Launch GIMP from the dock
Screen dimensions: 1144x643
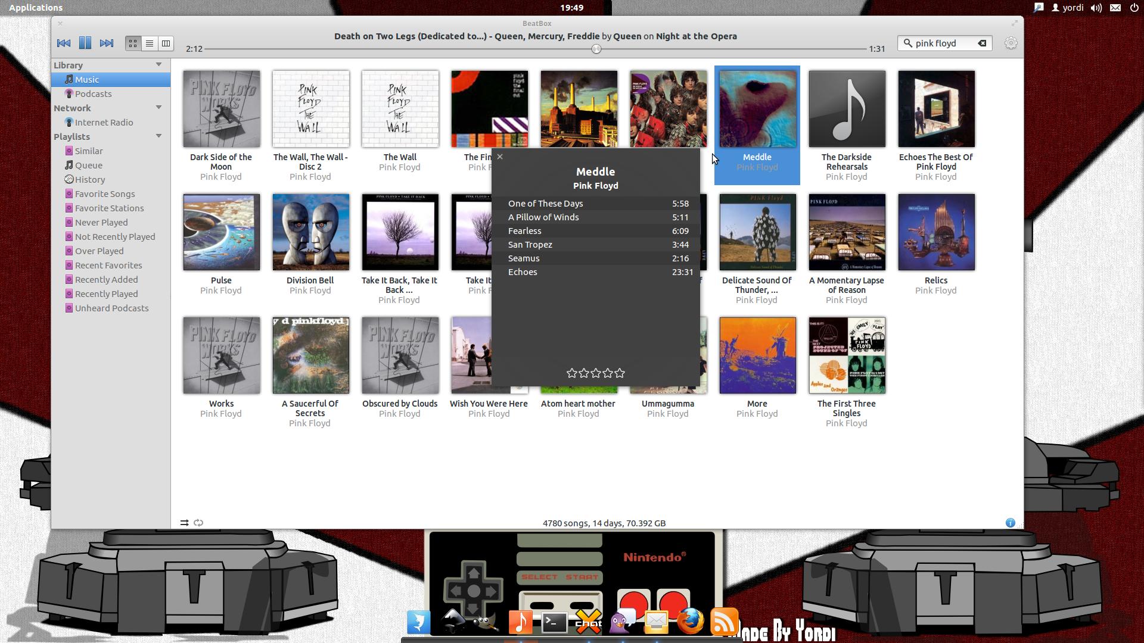(486, 623)
